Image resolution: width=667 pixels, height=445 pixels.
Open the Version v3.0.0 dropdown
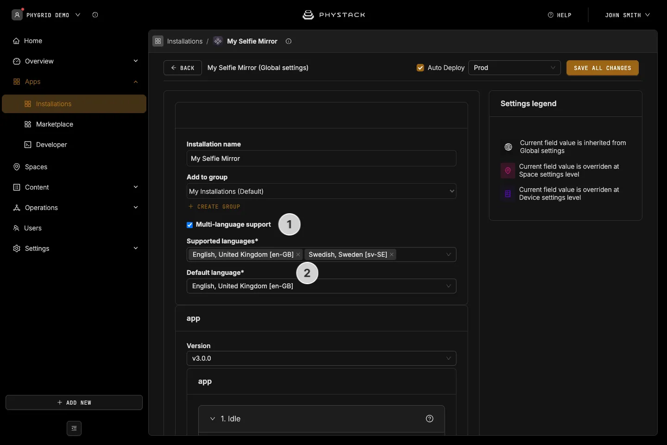click(x=321, y=358)
